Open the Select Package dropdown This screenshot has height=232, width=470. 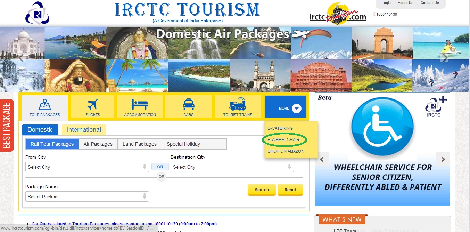point(87,197)
